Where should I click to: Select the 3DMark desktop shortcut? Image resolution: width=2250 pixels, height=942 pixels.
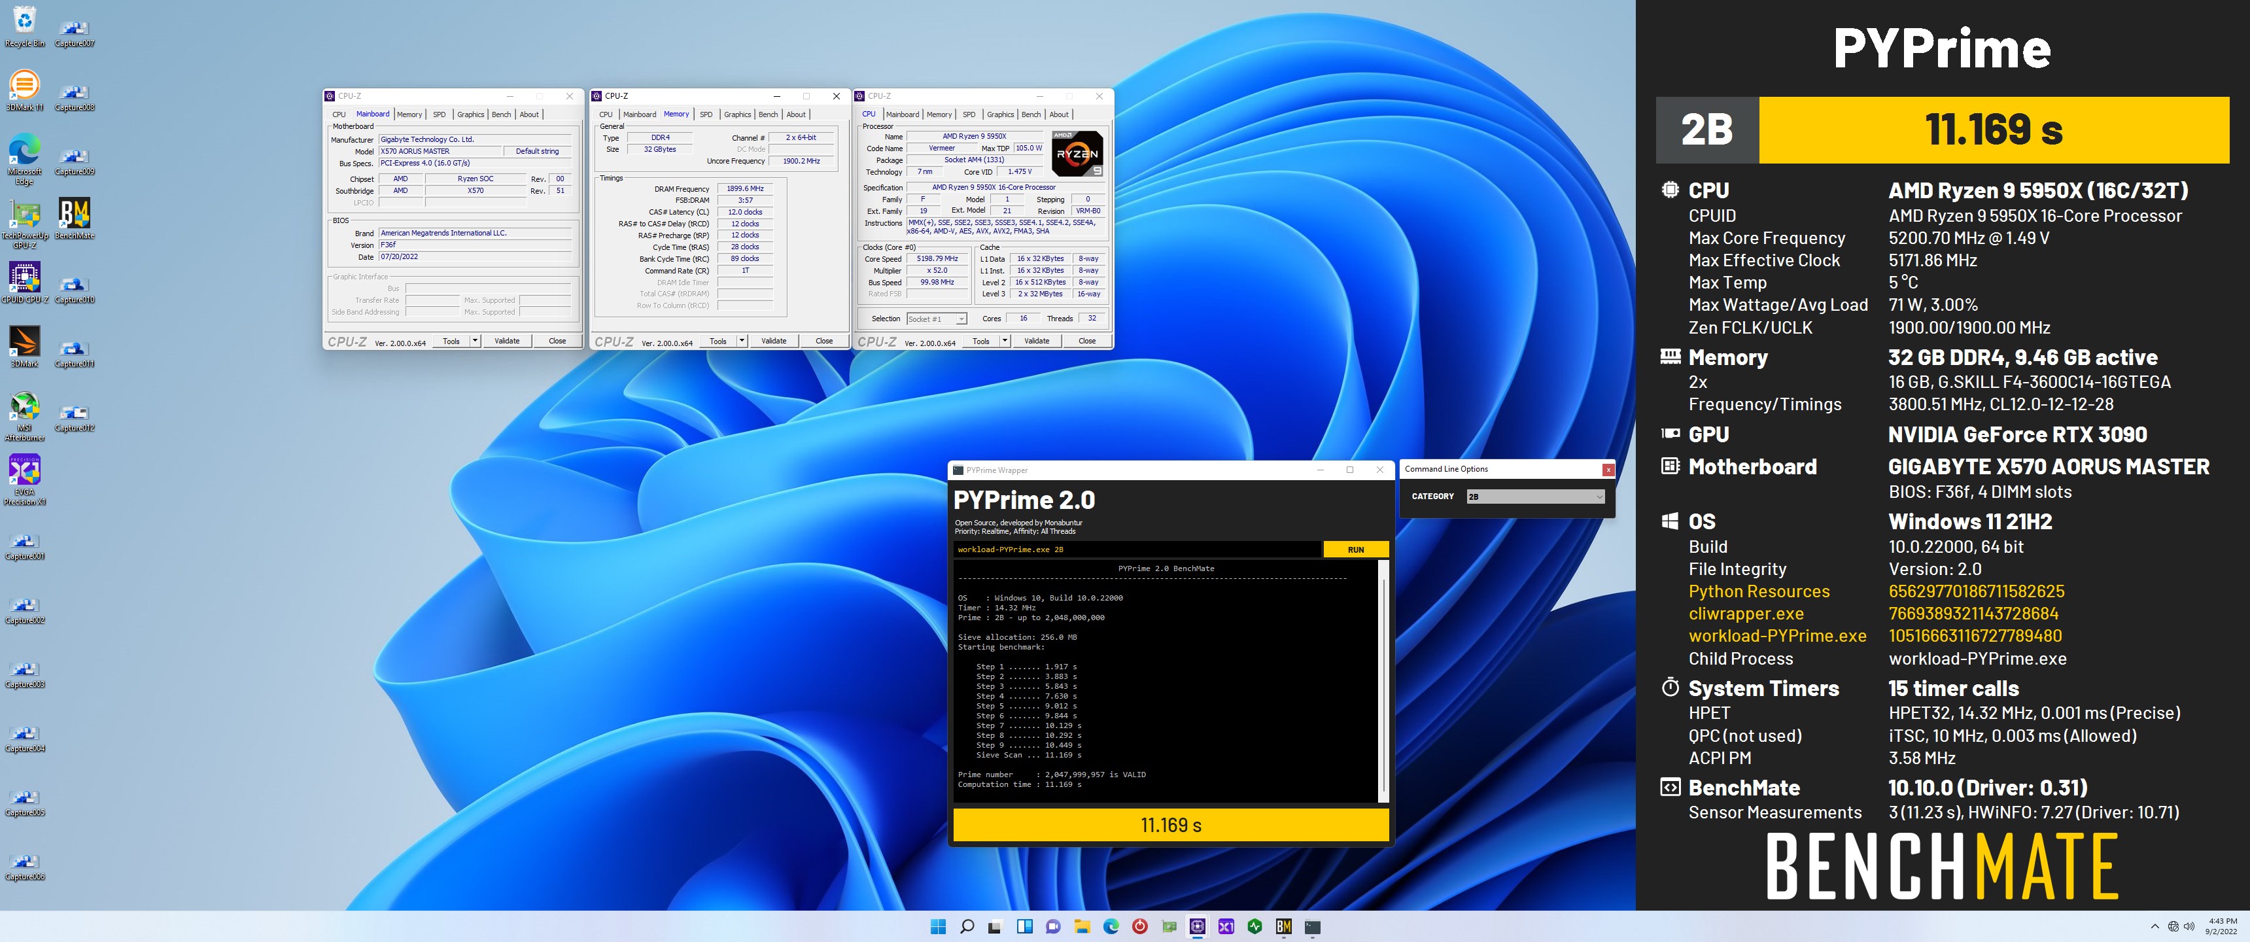(24, 346)
